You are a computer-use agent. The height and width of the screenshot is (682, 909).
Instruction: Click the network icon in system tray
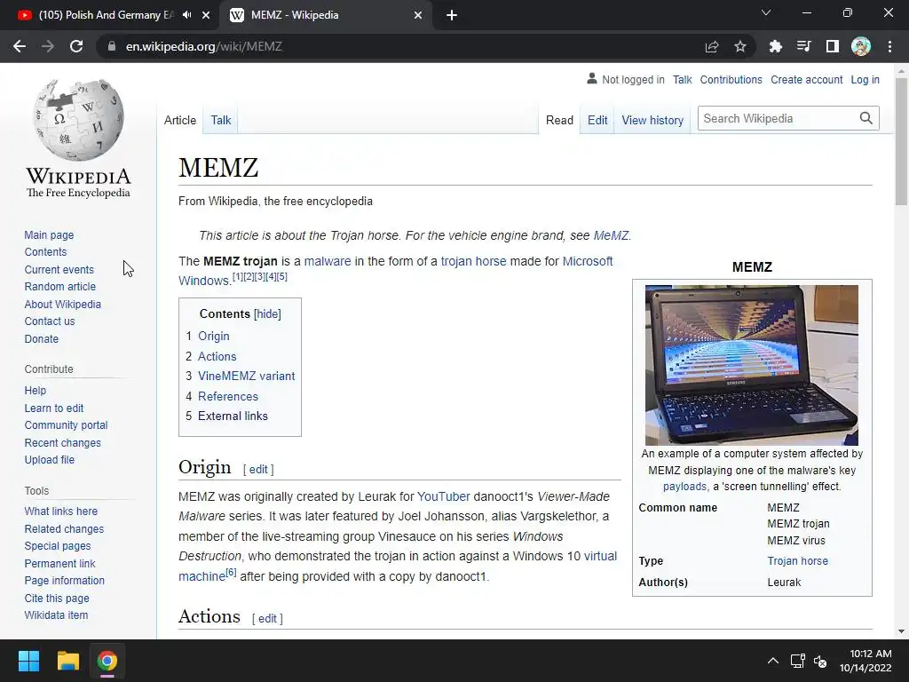pos(798,661)
